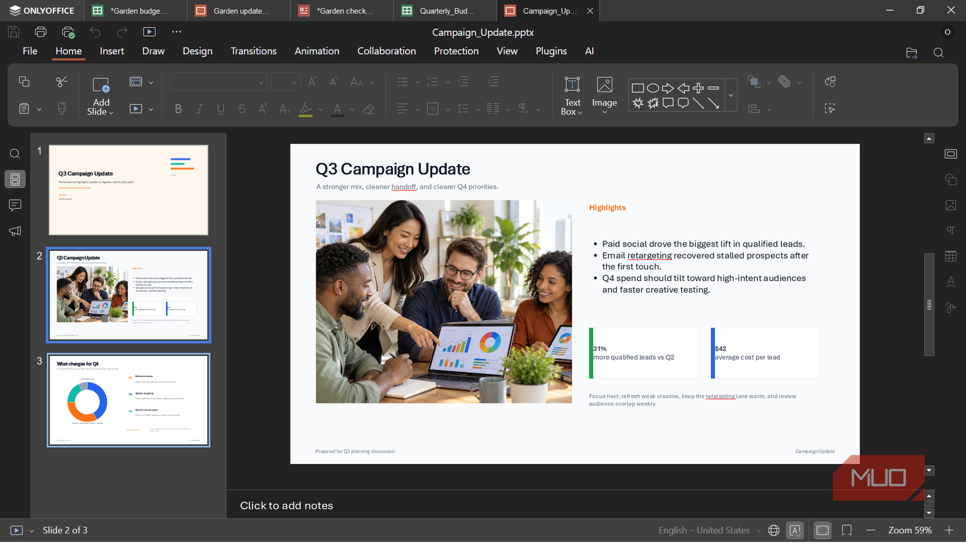This screenshot has width=966, height=543.
Task: Click the highlight color swatch
Action: (306, 109)
